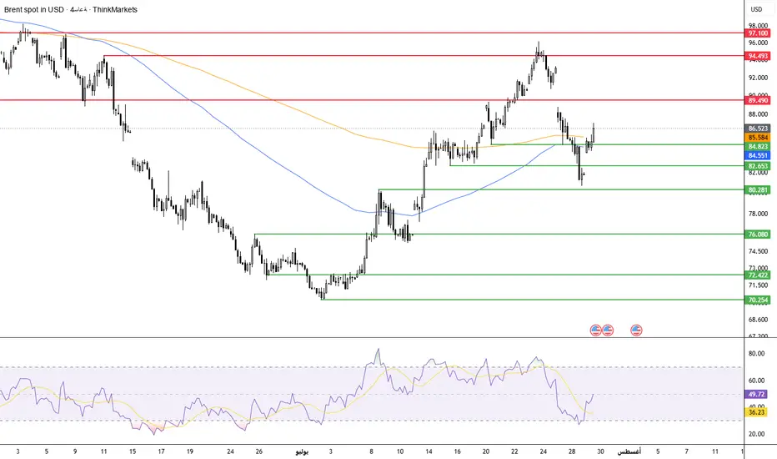Click the yellow 36.23 RSI average label
Image resolution: width=777 pixels, height=459 pixels.
pos(756,412)
